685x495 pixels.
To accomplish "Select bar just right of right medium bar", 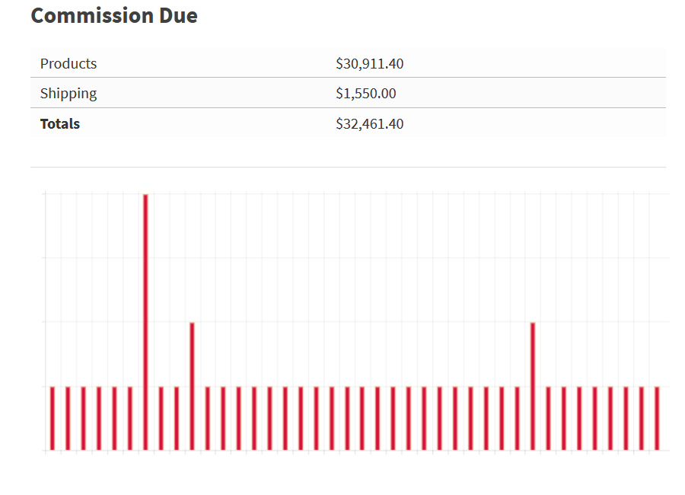I will [x=549, y=417].
